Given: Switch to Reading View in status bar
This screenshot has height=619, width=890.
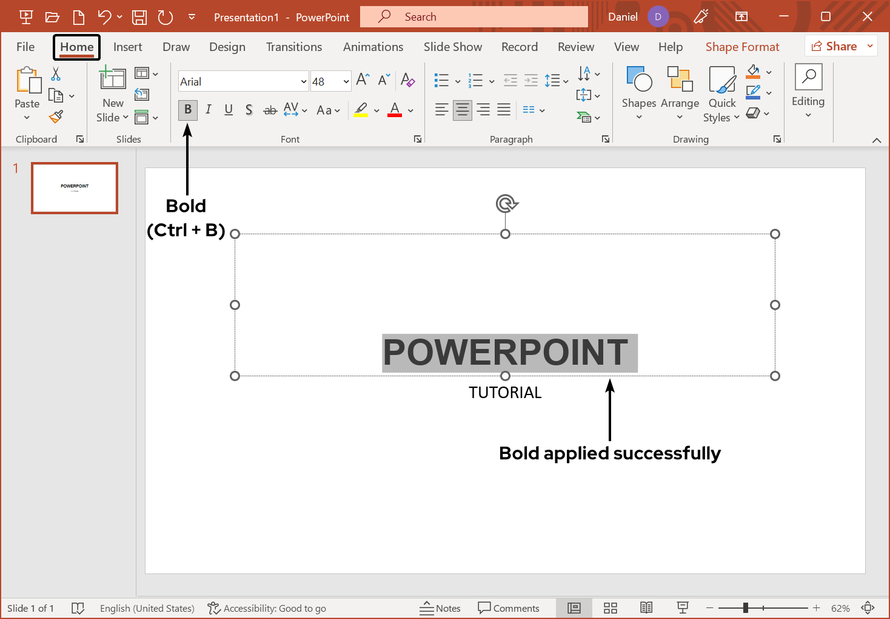Looking at the screenshot, I should pos(646,608).
